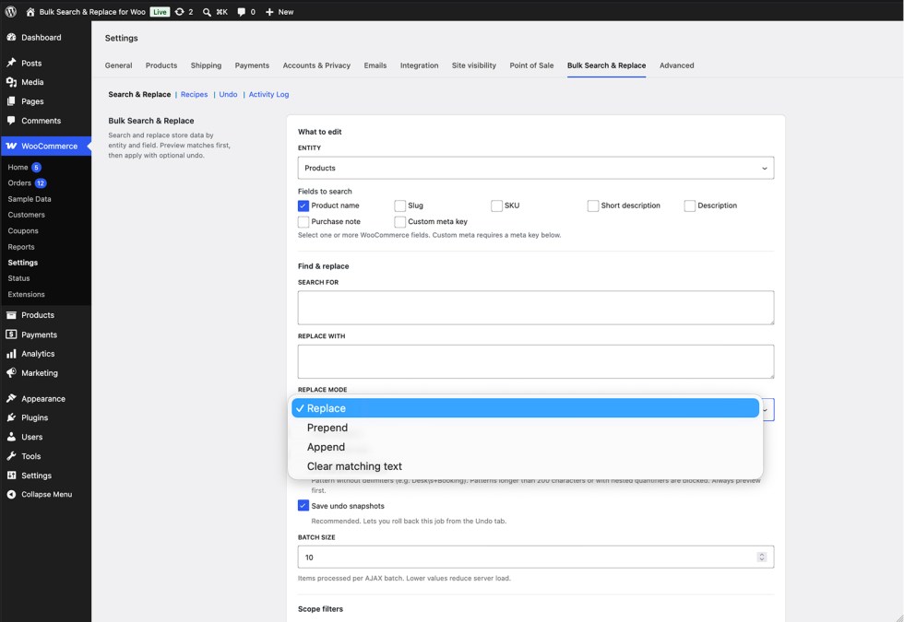Click the Products archive icon in sidebar

[x=11, y=315]
